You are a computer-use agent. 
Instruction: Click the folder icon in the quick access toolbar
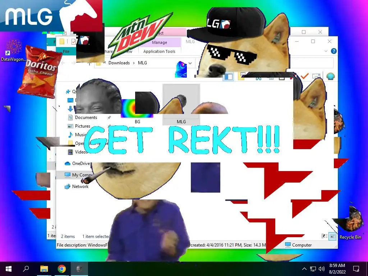(x=62, y=42)
